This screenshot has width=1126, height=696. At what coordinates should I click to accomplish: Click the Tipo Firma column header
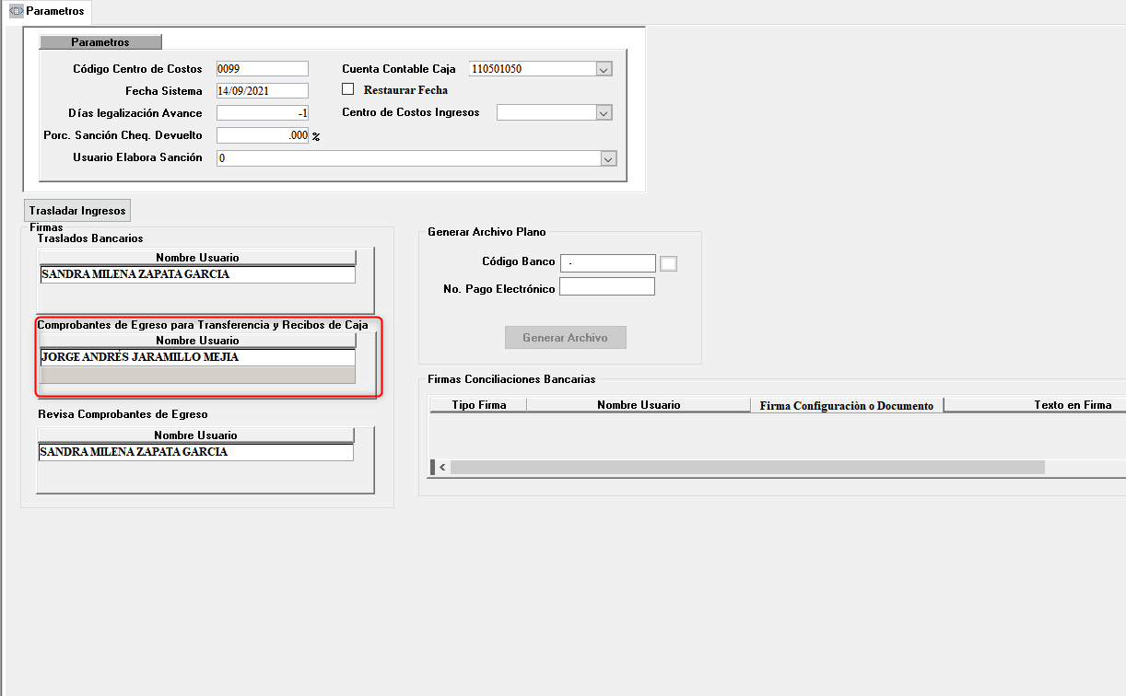[479, 405]
